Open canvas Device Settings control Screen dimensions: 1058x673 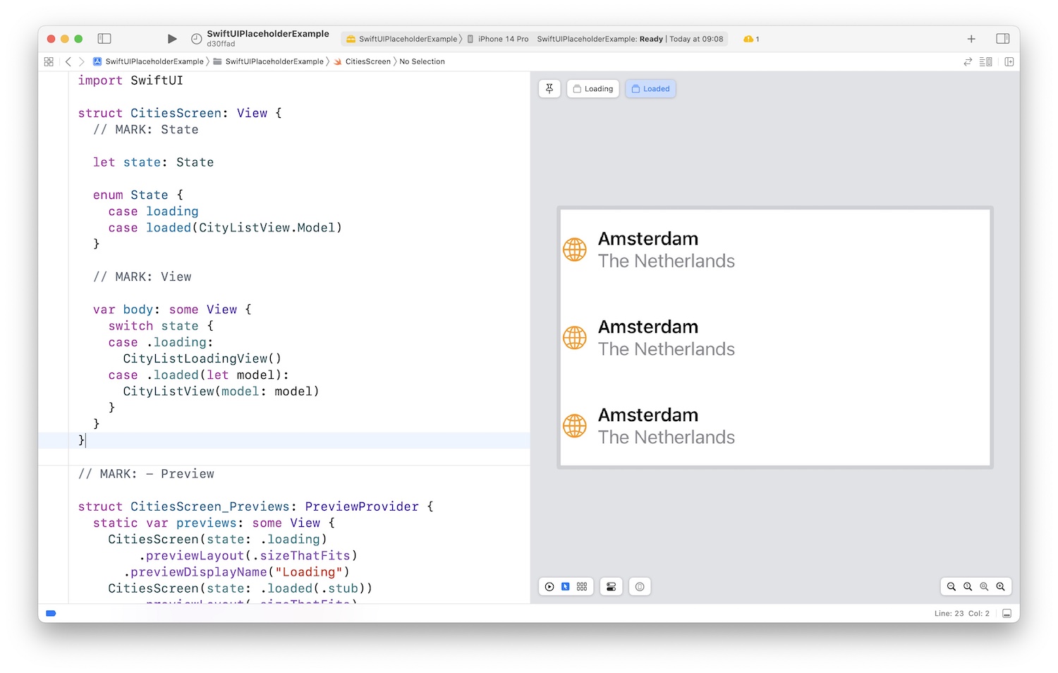611,587
